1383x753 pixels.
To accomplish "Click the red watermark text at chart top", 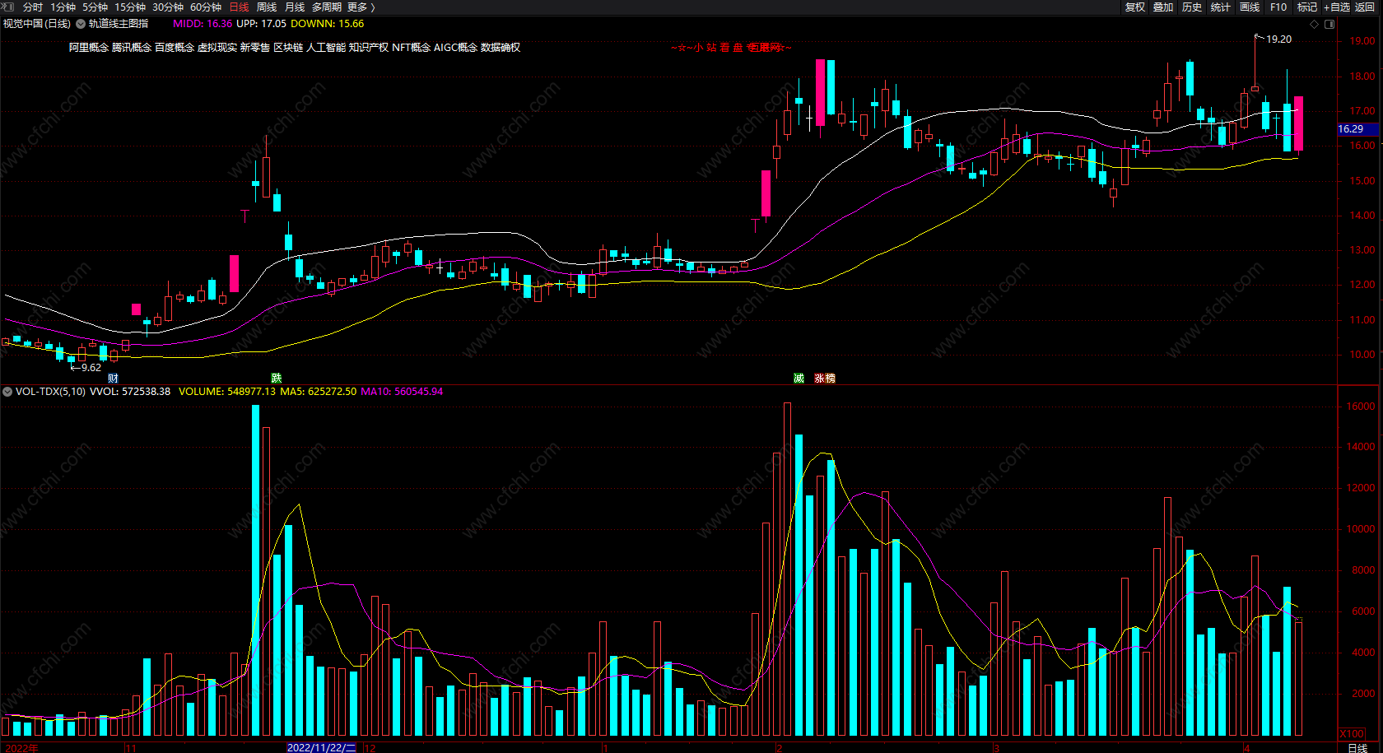I will pos(731,48).
